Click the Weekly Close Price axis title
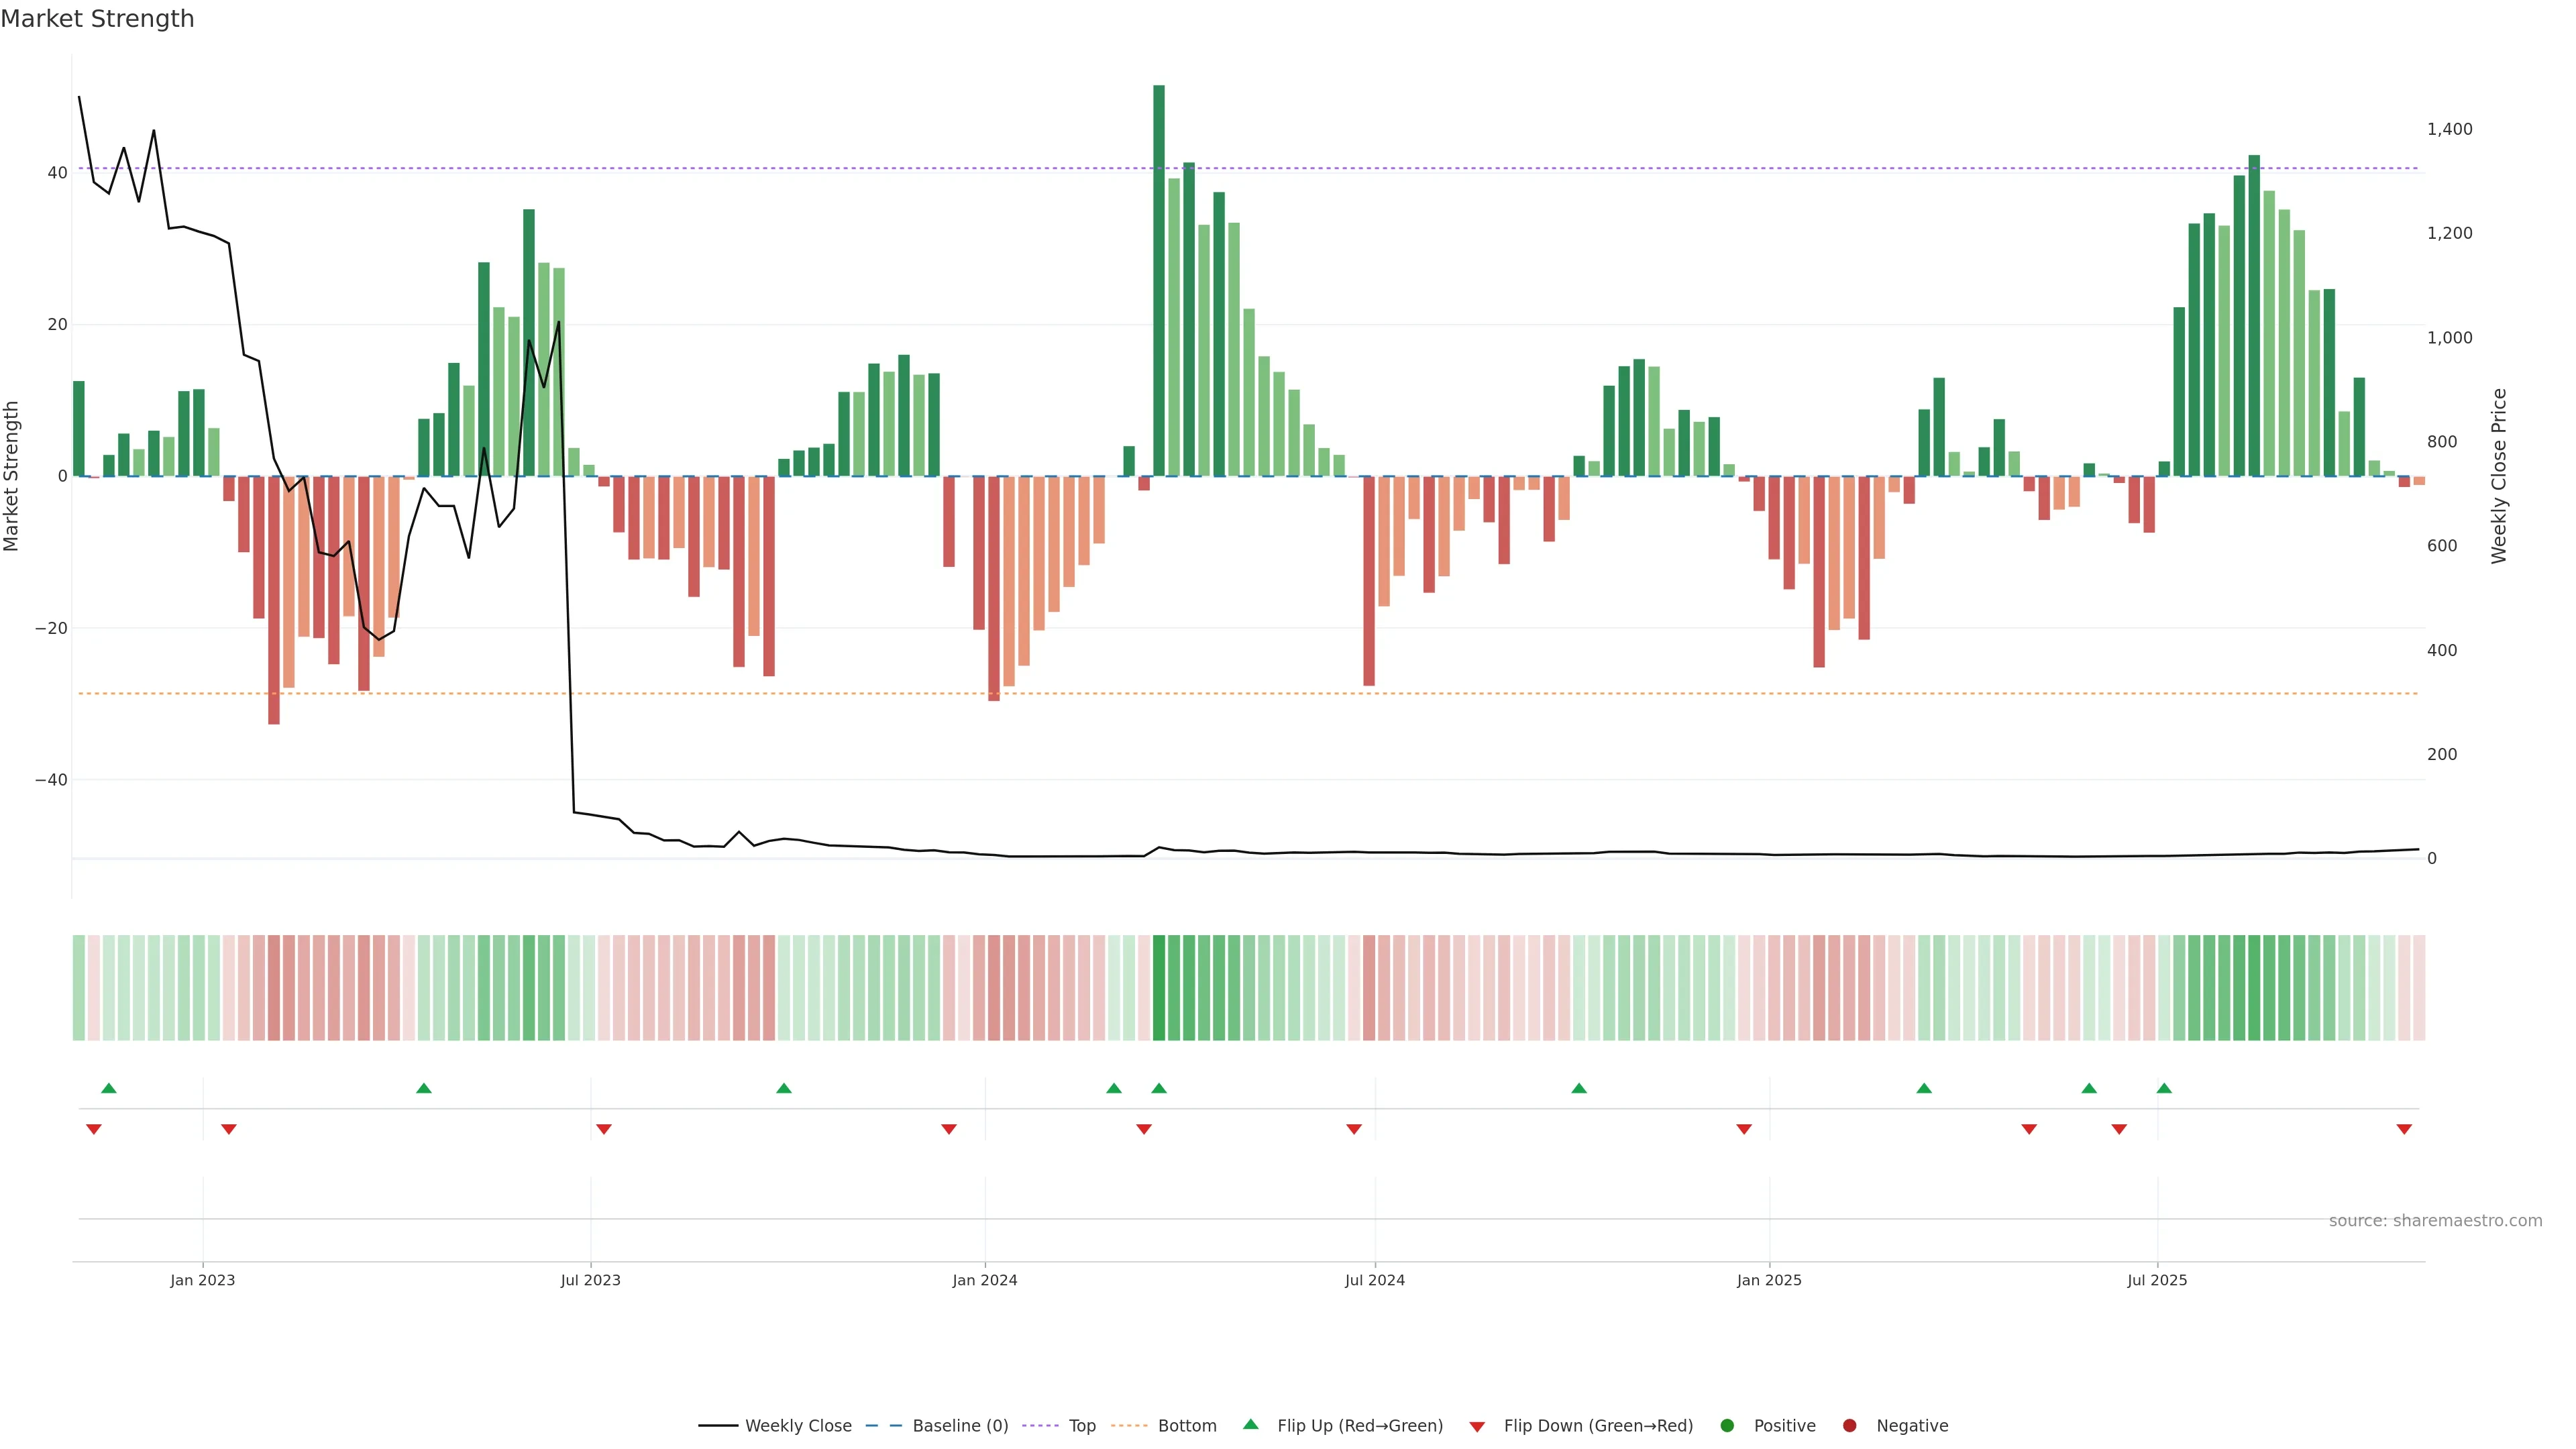This screenshot has height=1449, width=2576. tap(2499, 476)
